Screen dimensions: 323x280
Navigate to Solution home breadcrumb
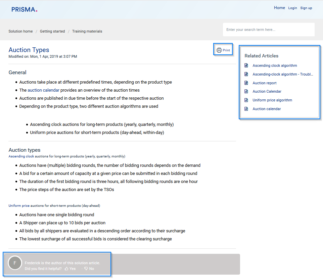pos(21,31)
